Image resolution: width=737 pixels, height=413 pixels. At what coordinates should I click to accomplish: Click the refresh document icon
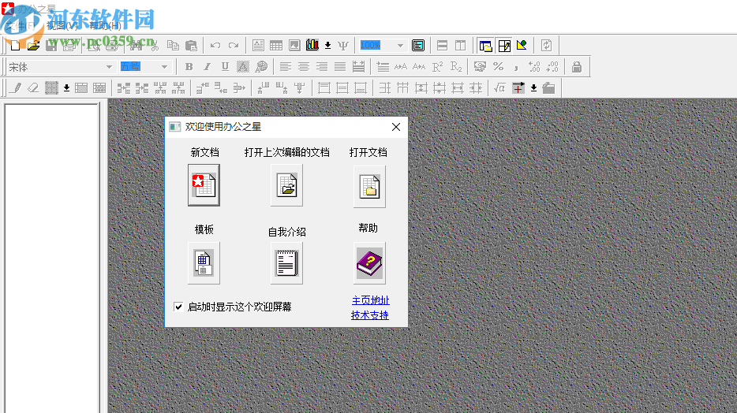coord(546,46)
